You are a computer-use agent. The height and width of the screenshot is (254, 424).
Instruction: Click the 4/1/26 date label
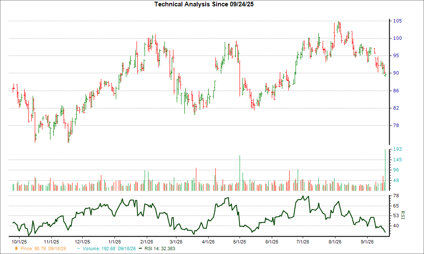coord(208,242)
